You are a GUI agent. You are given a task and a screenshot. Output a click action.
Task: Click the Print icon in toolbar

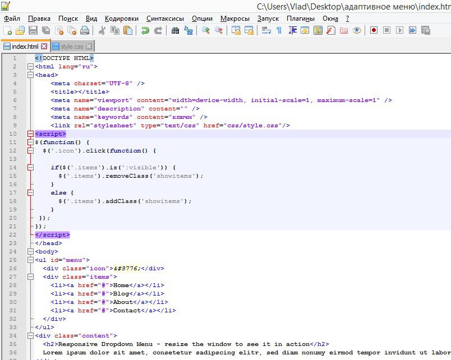[85, 30]
